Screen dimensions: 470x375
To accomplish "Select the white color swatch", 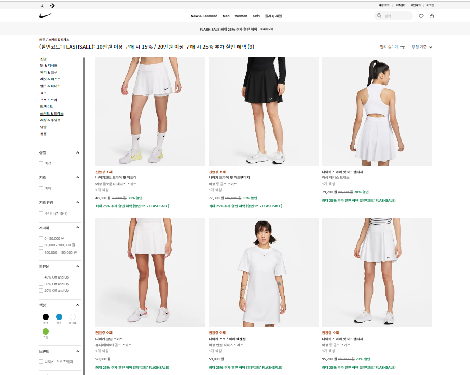I will click(x=73, y=317).
